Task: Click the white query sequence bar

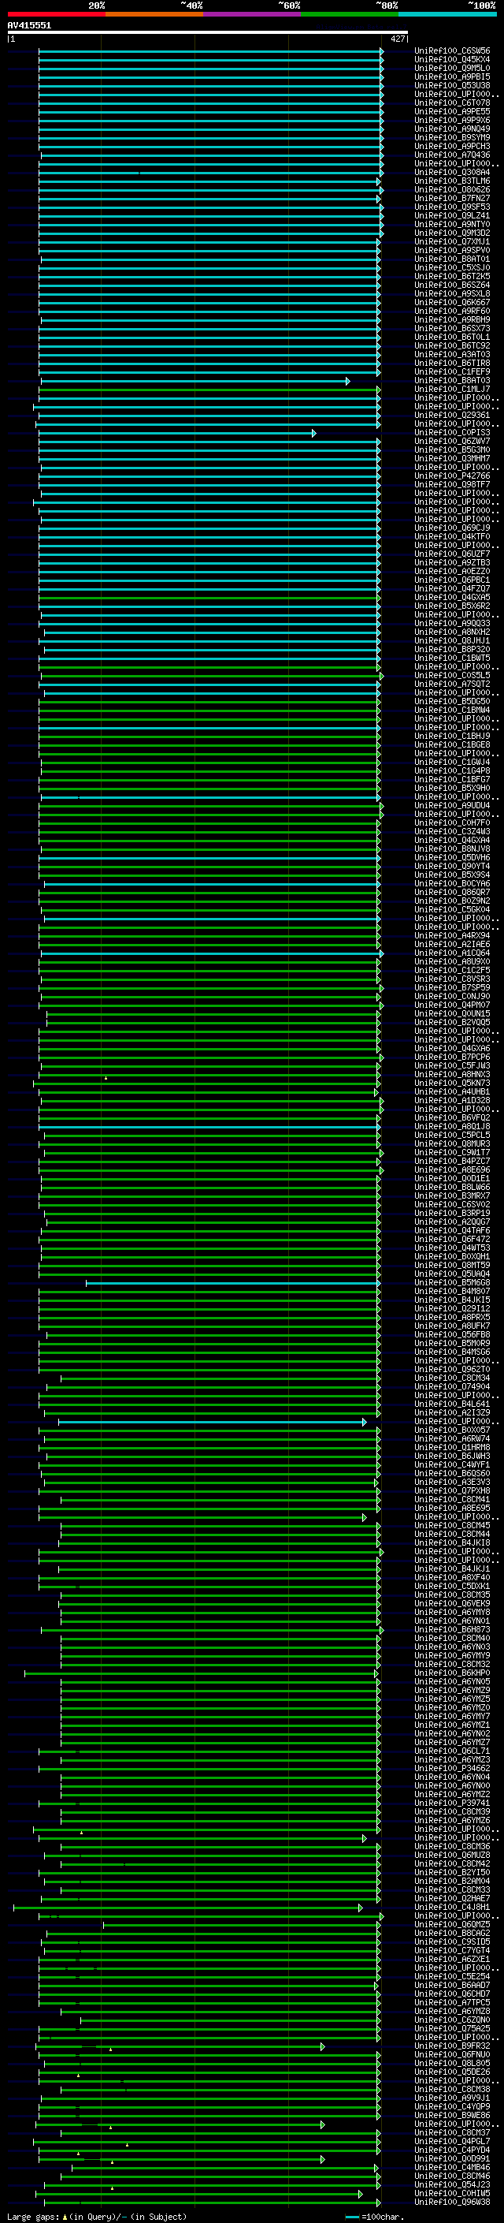Action: (x=207, y=33)
